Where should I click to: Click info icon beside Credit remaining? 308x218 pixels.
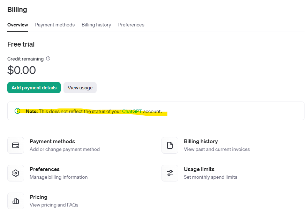(x=48, y=58)
